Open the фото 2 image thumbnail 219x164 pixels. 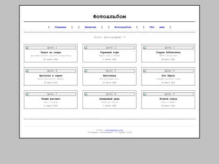109,48
